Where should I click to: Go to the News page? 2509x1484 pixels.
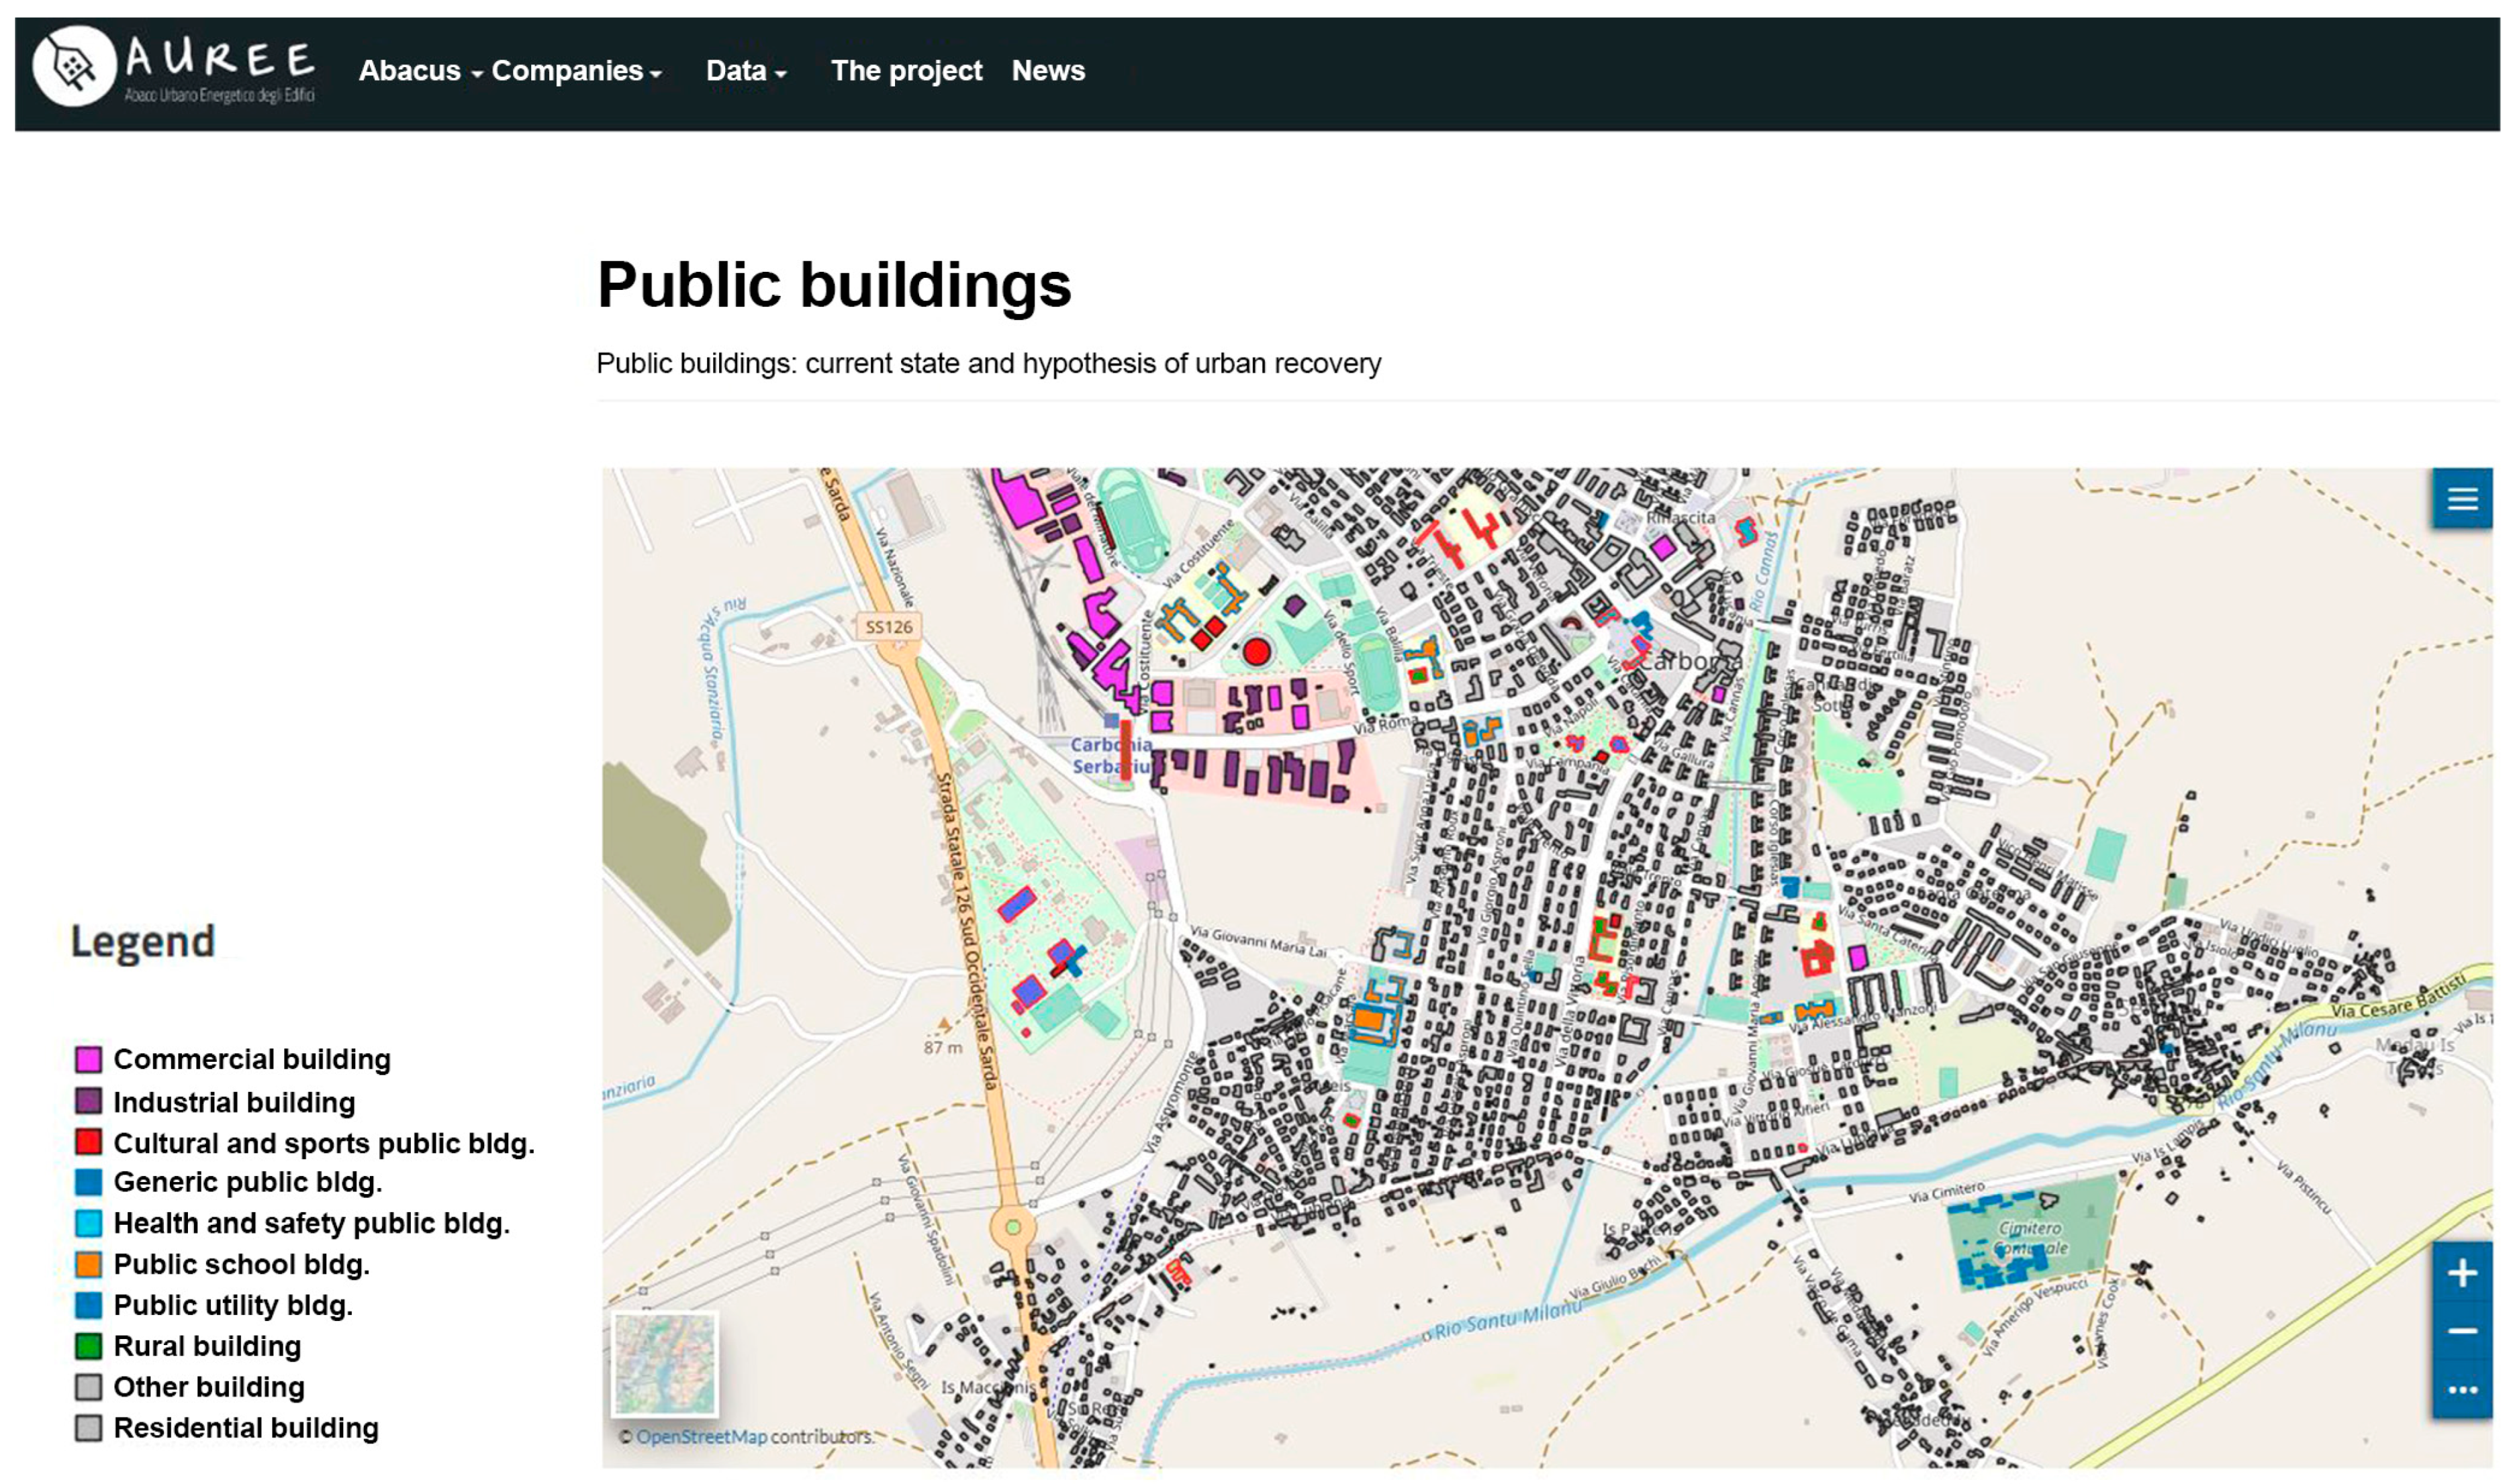coord(1047,71)
